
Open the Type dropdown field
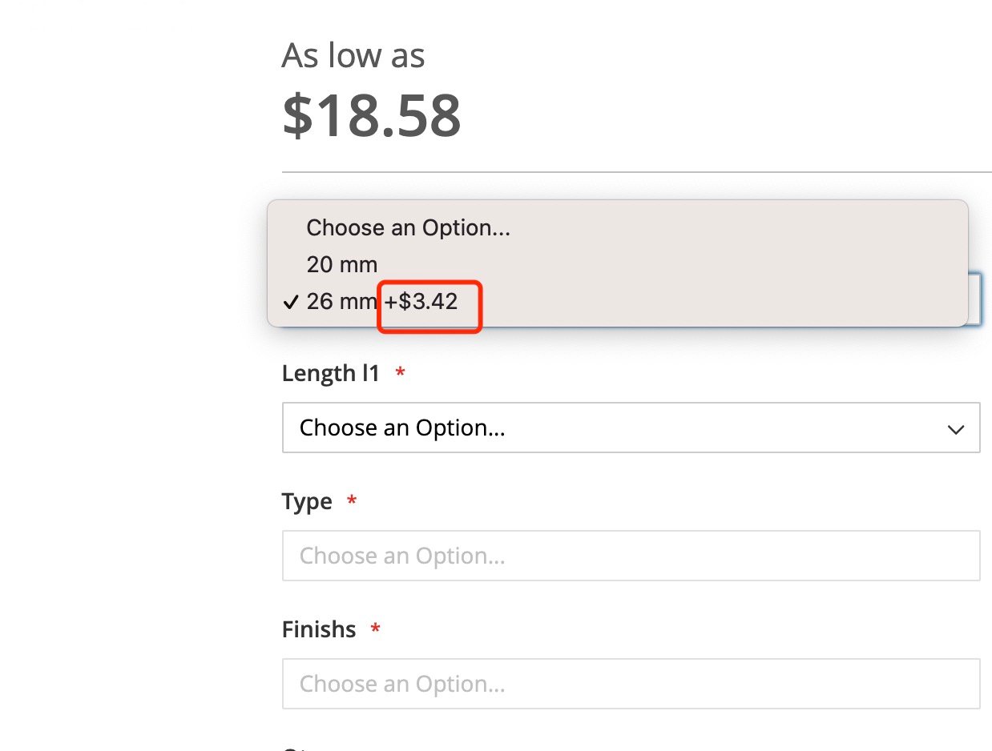pos(631,556)
